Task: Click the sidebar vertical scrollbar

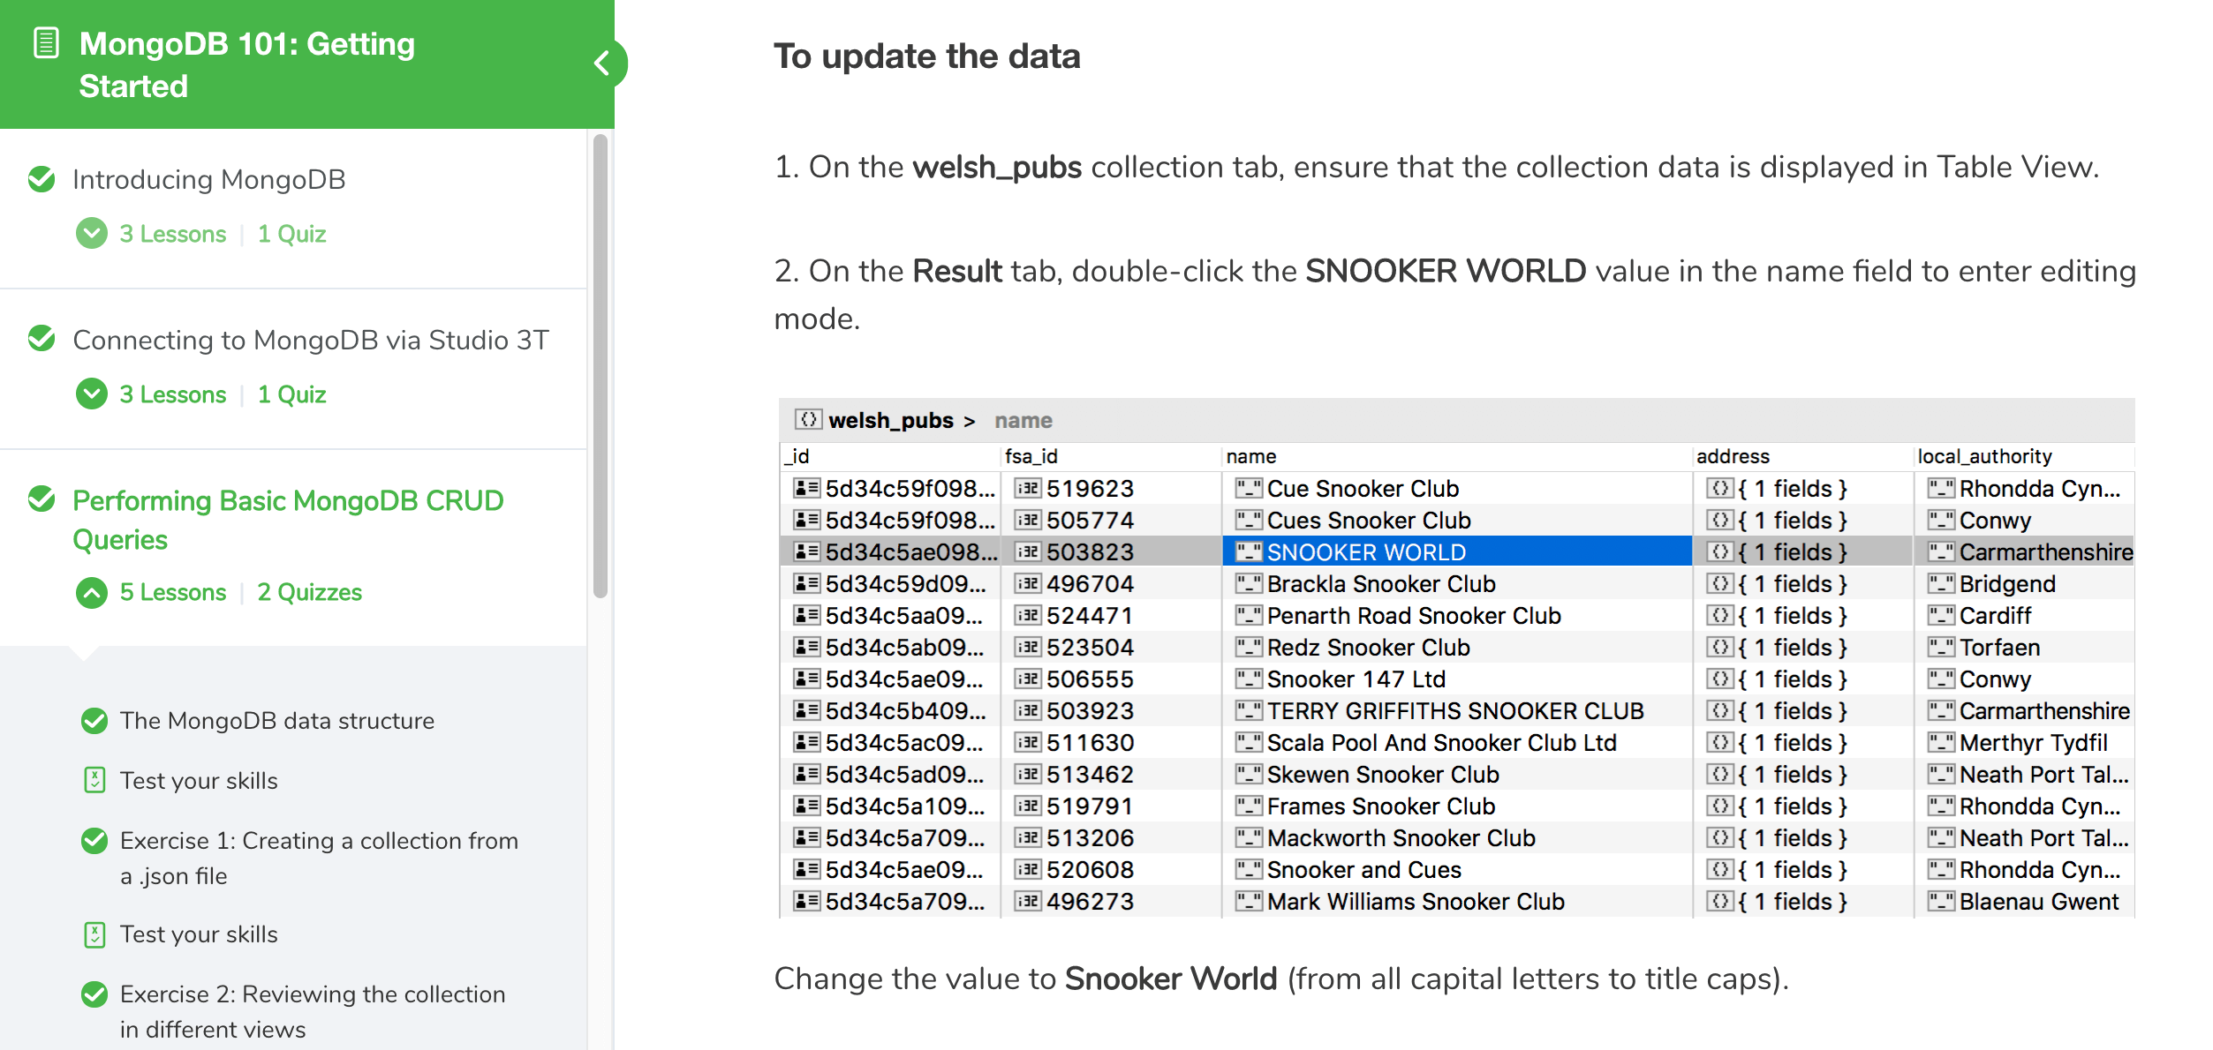Action: coord(600,365)
